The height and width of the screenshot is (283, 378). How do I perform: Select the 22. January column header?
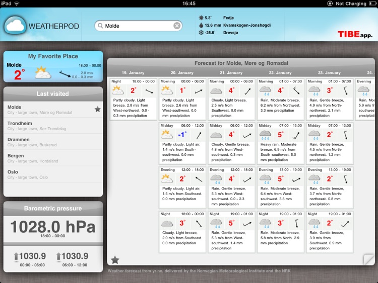click(280, 72)
